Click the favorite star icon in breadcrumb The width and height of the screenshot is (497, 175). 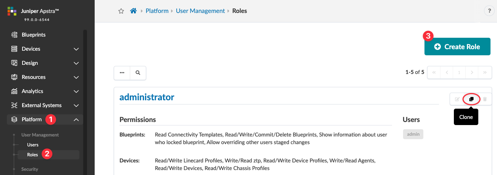pyautogui.click(x=121, y=11)
